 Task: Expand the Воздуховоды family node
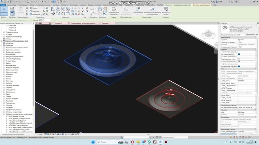coord(4,54)
